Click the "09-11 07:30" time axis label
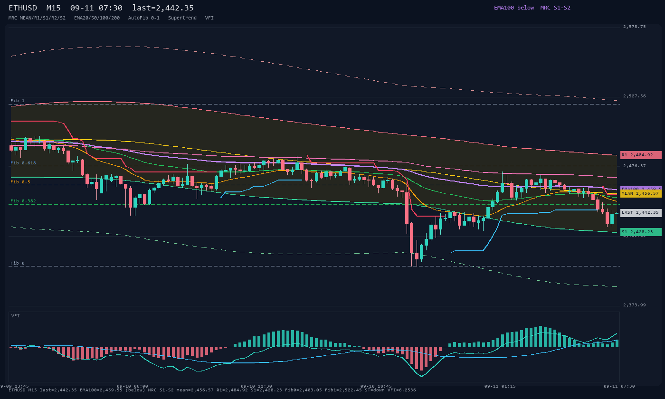The image size is (665, 399). [619, 386]
